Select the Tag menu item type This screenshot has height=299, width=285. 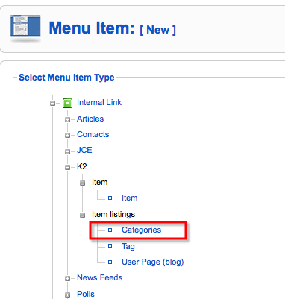(128, 246)
